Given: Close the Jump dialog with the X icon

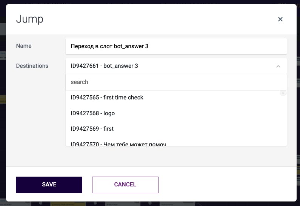Looking at the screenshot, I should click(280, 19).
